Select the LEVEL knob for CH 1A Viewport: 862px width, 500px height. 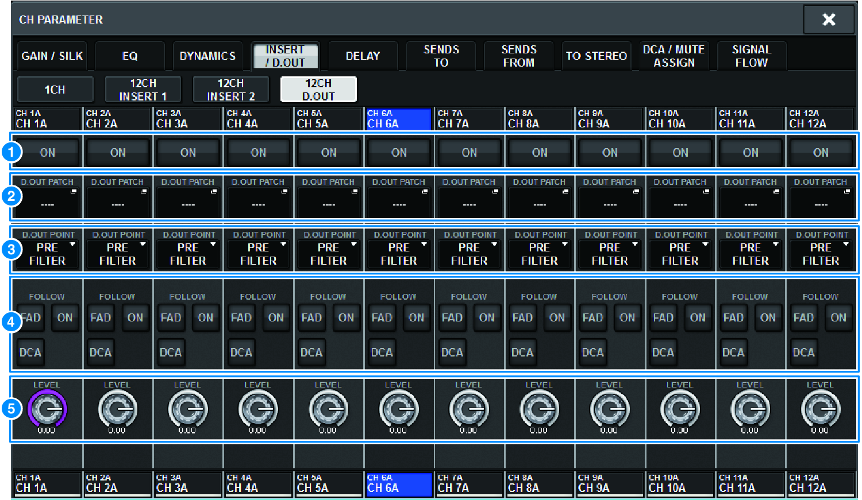coord(47,409)
